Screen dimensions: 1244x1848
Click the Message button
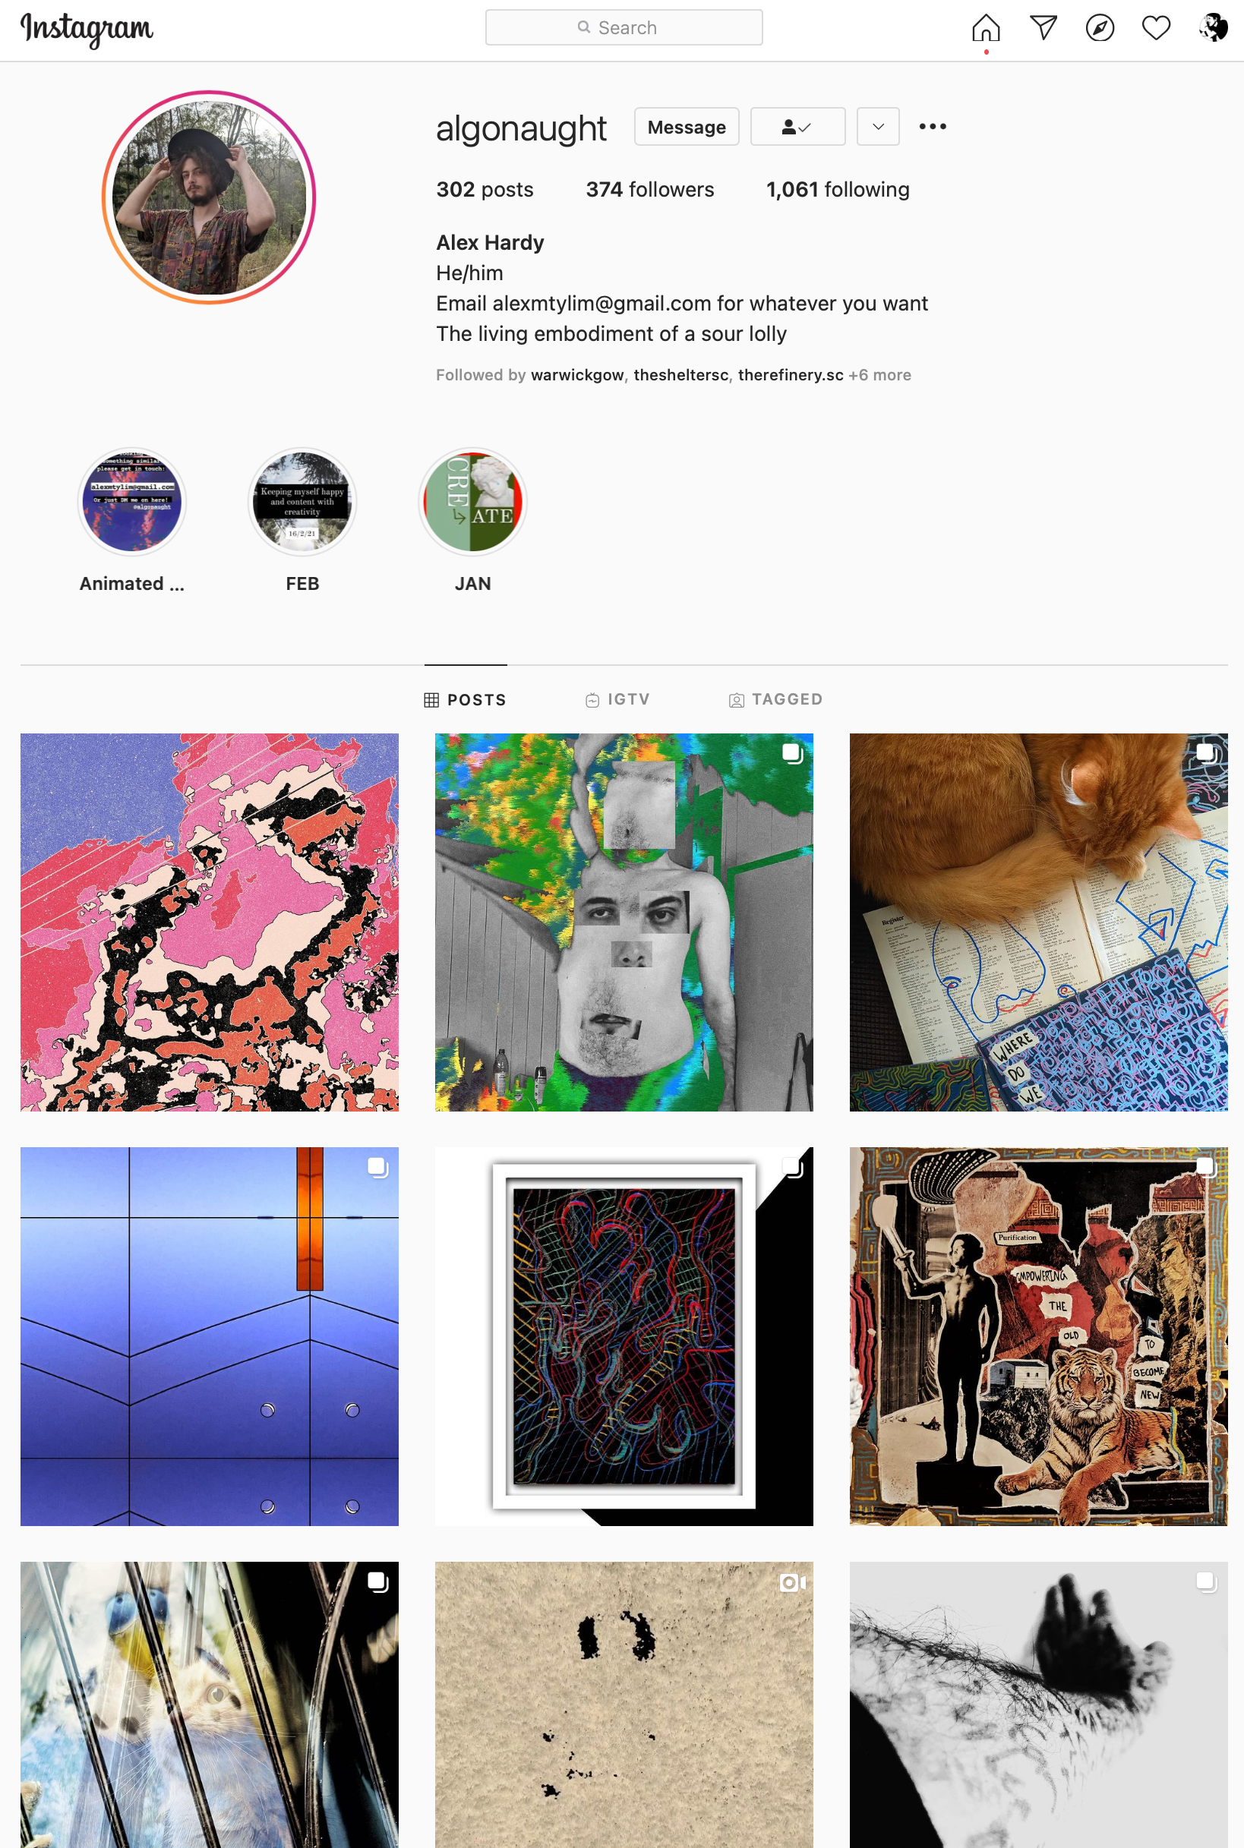687,127
